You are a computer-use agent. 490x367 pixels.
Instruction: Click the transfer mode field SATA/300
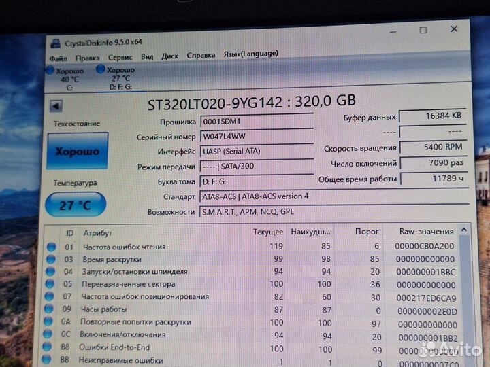point(257,166)
